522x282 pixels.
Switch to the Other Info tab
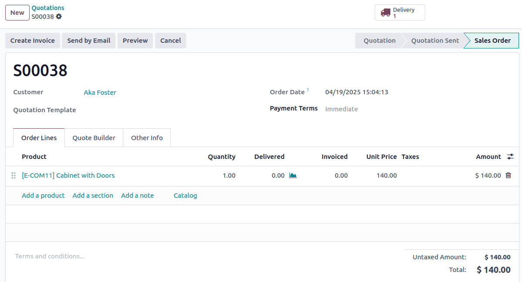pyautogui.click(x=147, y=138)
